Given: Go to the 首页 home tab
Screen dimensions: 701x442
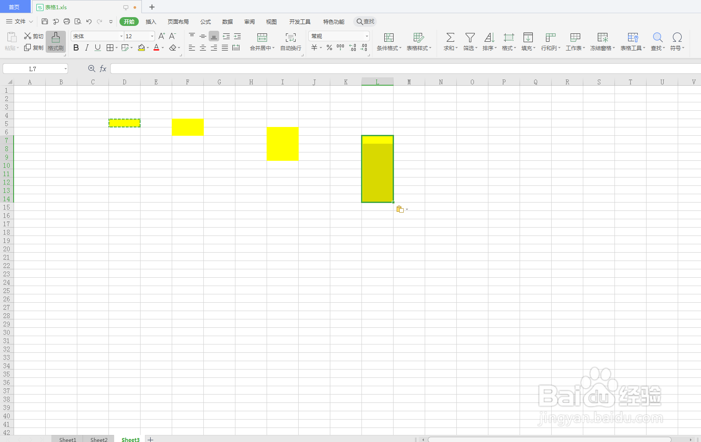Looking at the screenshot, I should tap(14, 7).
